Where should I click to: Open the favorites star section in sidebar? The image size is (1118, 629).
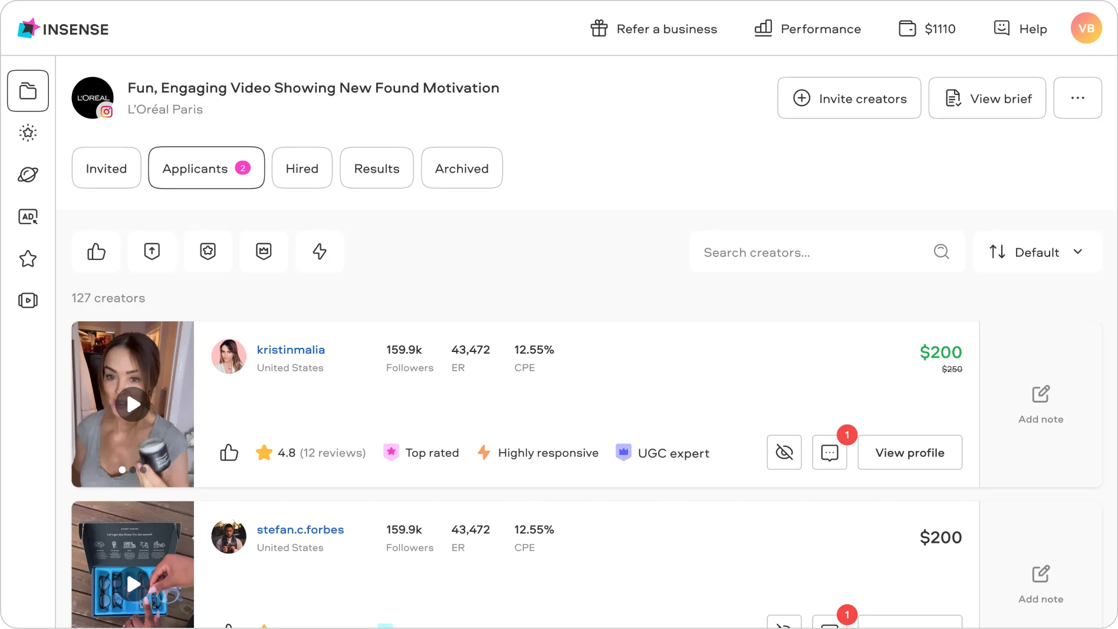point(28,259)
